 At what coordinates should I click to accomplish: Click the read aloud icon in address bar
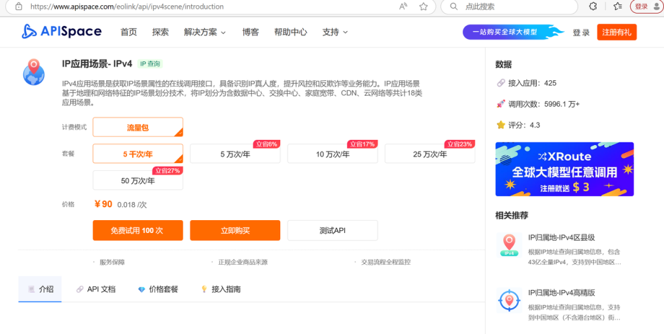point(403,6)
